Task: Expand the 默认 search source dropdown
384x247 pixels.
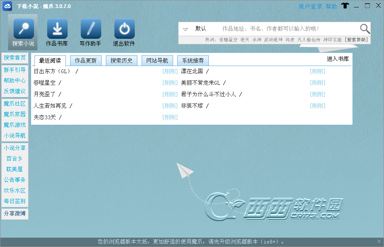Action: click(185, 29)
